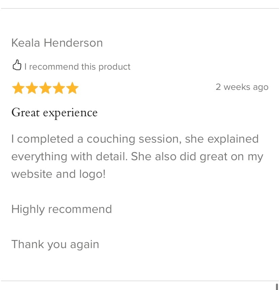Open reviewer name Keala Henderson
Screen dimensions: 280x290
click(57, 43)
